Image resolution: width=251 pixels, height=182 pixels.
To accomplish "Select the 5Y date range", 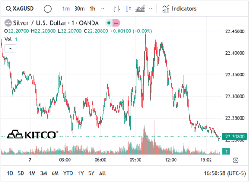I will 91,173.
